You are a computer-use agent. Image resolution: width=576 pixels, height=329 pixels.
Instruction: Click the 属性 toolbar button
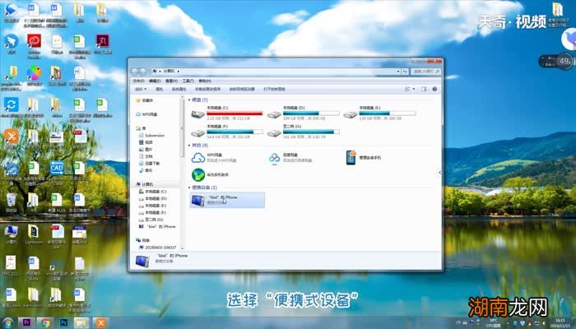(x=159, y=89)
